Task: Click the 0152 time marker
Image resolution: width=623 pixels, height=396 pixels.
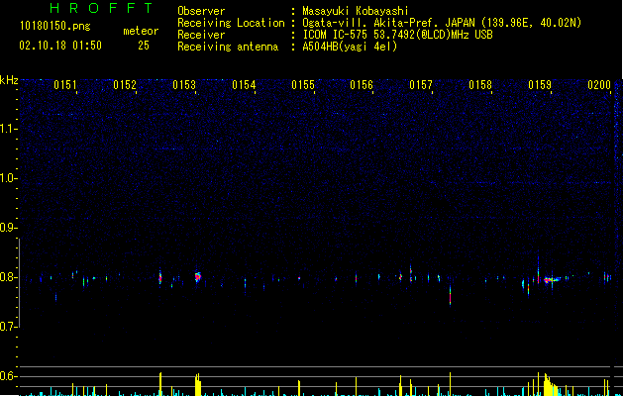Action: tap(125, 85)
